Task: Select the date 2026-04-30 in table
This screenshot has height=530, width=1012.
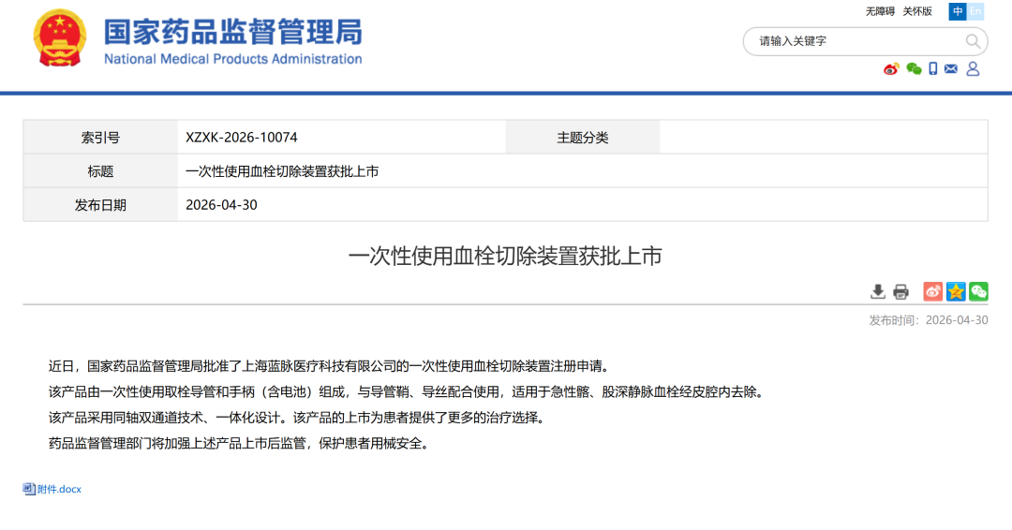Action: (x=221, y=205)
